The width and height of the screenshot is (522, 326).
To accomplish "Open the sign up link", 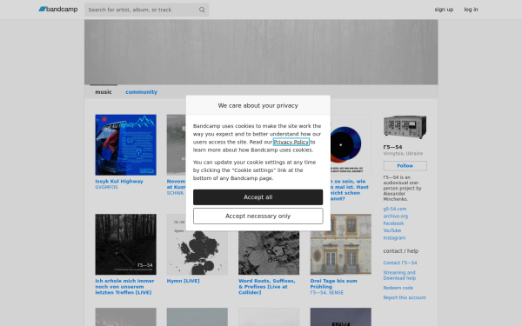I will (x=444, y=10).
